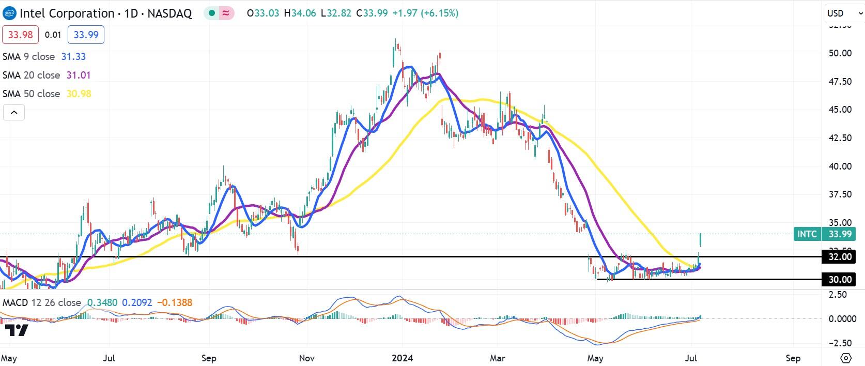Open the TradingView logo at chart bottom
The height and width of the screenshot is (366, 865).
coord(16,330)
